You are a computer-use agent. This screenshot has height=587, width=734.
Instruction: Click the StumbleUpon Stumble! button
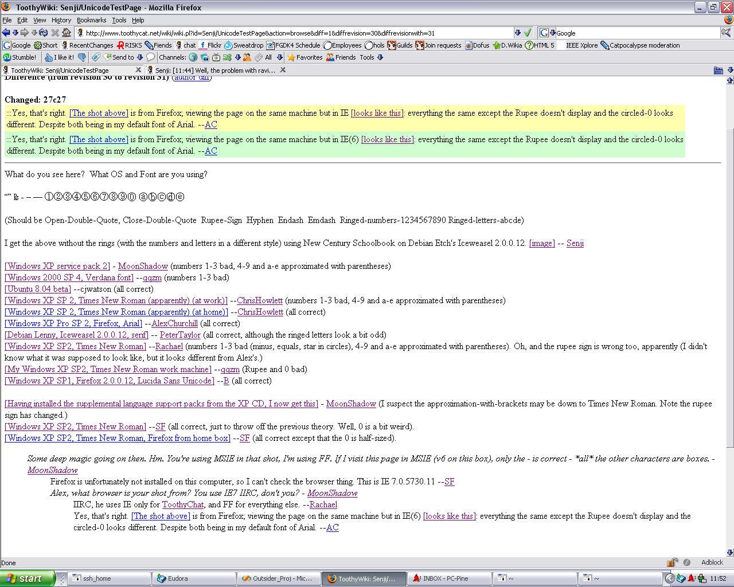[20, 57]
